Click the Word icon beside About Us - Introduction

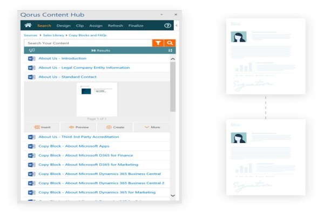(x=31, y=58)
